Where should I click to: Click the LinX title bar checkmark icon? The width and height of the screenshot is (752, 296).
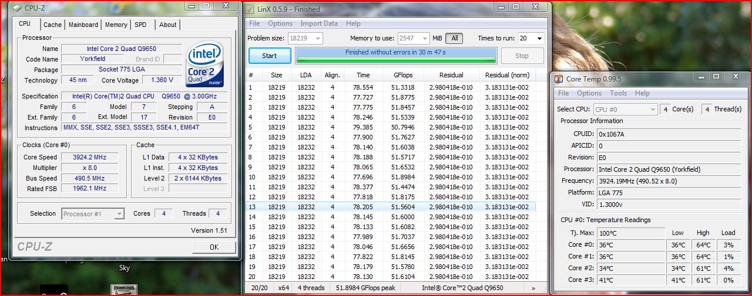[x=250, y=9]
